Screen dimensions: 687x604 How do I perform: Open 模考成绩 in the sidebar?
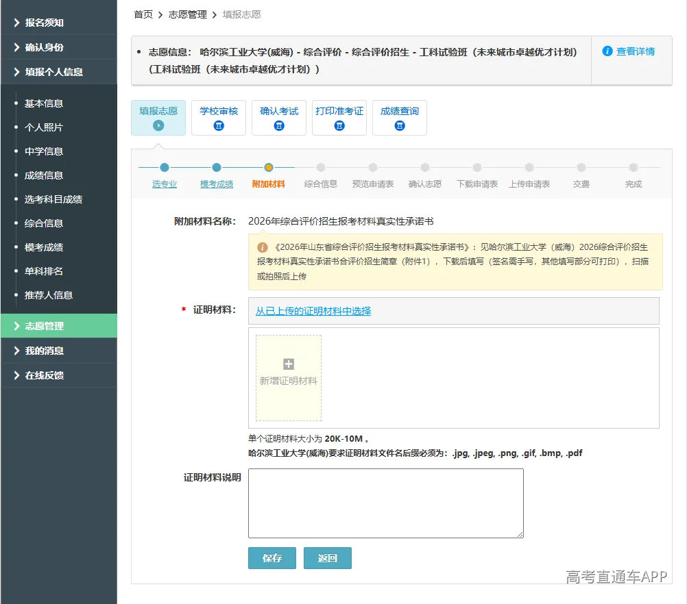(x=44, y=247)
